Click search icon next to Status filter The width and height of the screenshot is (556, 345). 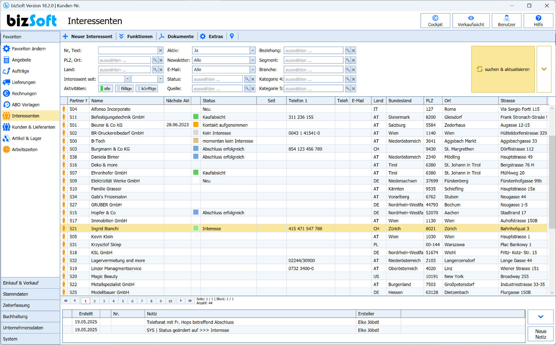(247, 79)
